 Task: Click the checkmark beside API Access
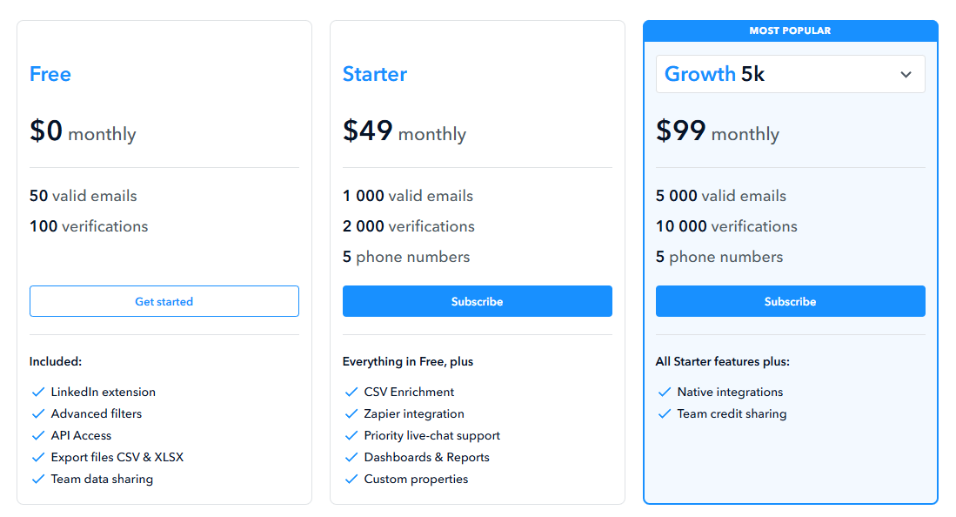38,435
